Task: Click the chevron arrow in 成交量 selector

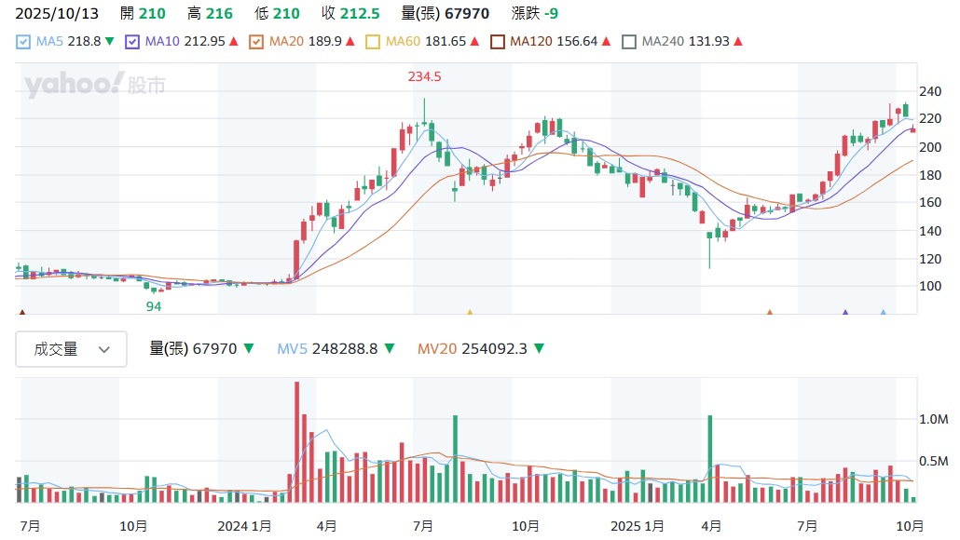Action: (x=104, y=350)
